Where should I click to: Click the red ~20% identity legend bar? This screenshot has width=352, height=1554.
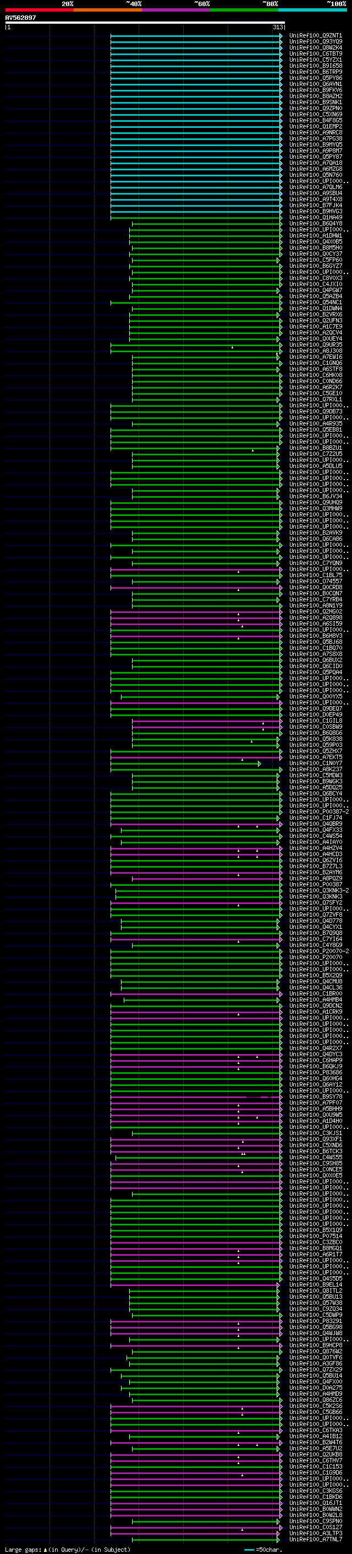39,10
